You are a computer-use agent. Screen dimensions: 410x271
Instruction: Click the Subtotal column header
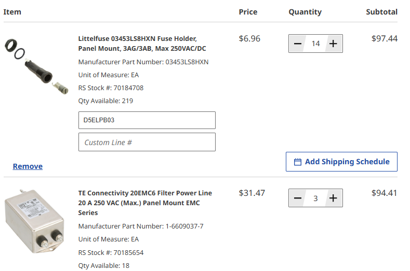pos(381,12)
